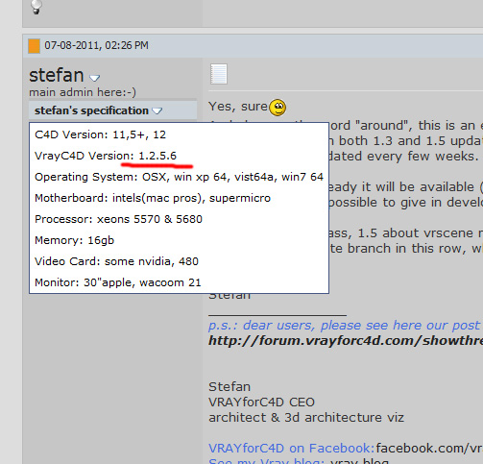Click the "Motherboard: intels(mac pros), supermicro" line
This screenshot has width=483, height=464.
(x=153, y=198)
